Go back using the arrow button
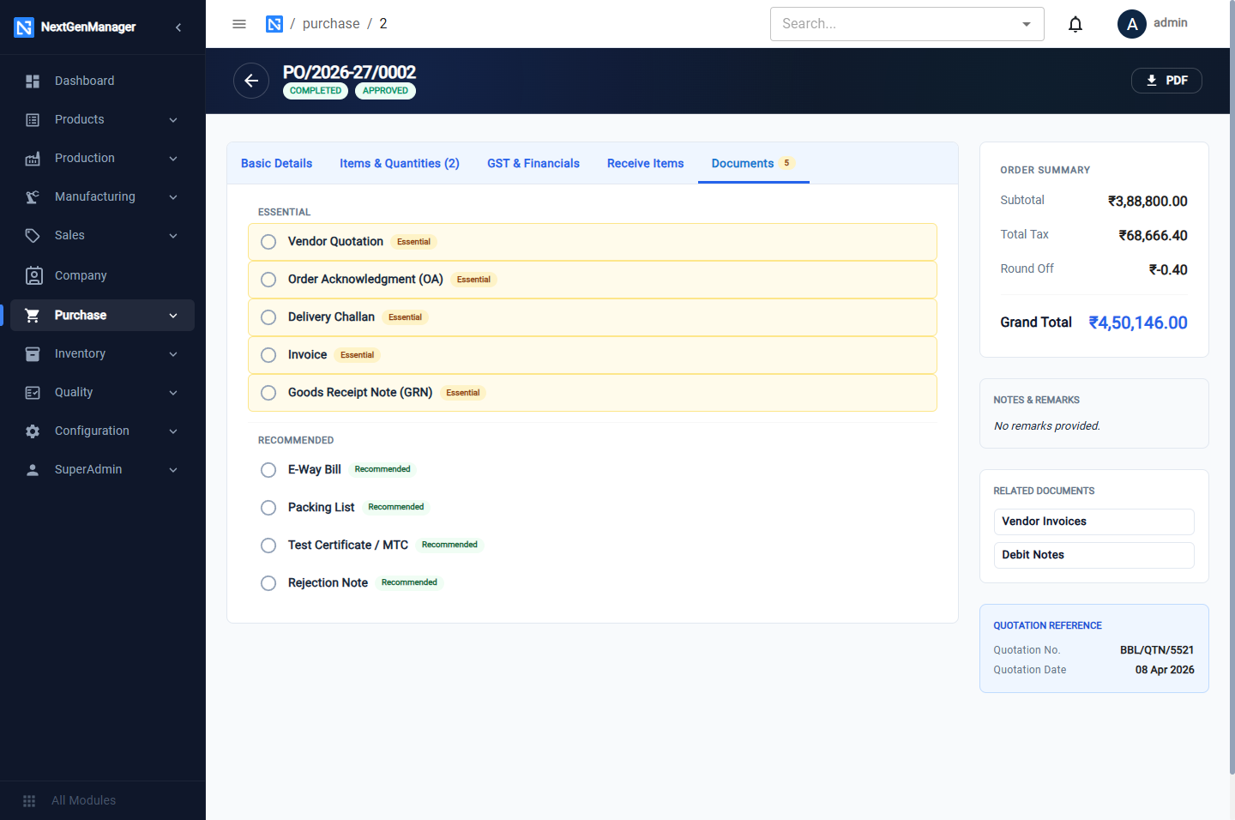 click(x=251, y=81)
